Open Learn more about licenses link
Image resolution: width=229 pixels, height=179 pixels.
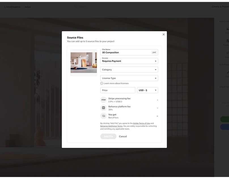tap(116, 83)
